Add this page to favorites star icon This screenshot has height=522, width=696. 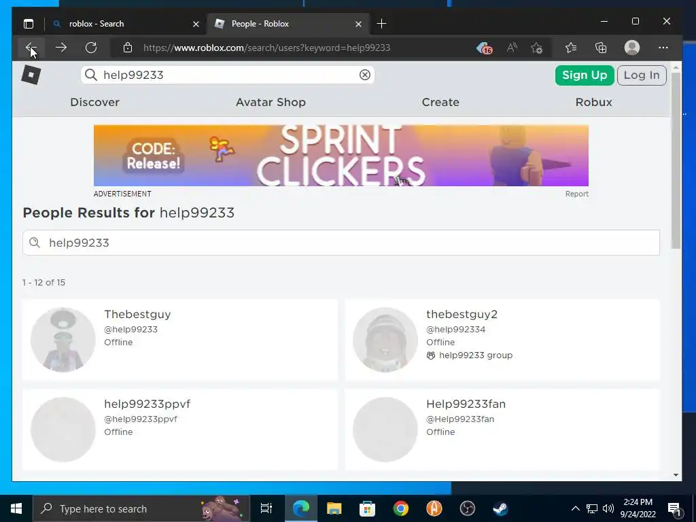(537, 48)
